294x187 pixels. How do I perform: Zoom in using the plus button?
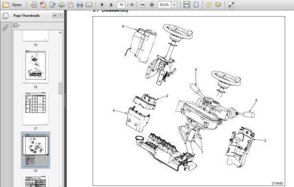coord(152,5)
